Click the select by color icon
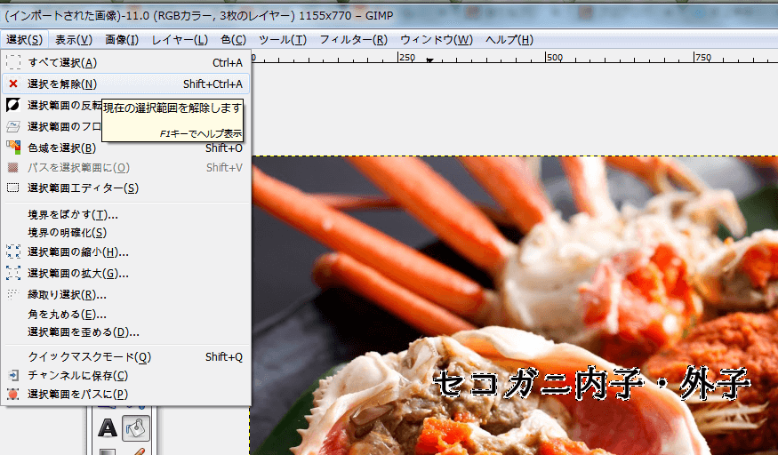Screen dimensions: 778x455 coord(13,148)
